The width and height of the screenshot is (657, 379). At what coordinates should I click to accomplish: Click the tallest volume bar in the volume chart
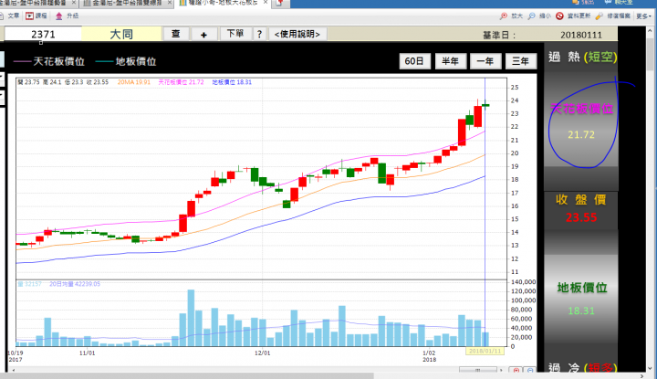[x=191, y=318]
